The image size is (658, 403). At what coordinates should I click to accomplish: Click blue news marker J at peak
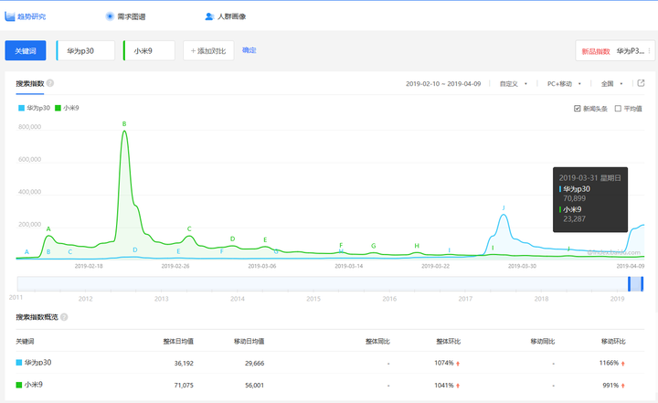coord(504,207)
